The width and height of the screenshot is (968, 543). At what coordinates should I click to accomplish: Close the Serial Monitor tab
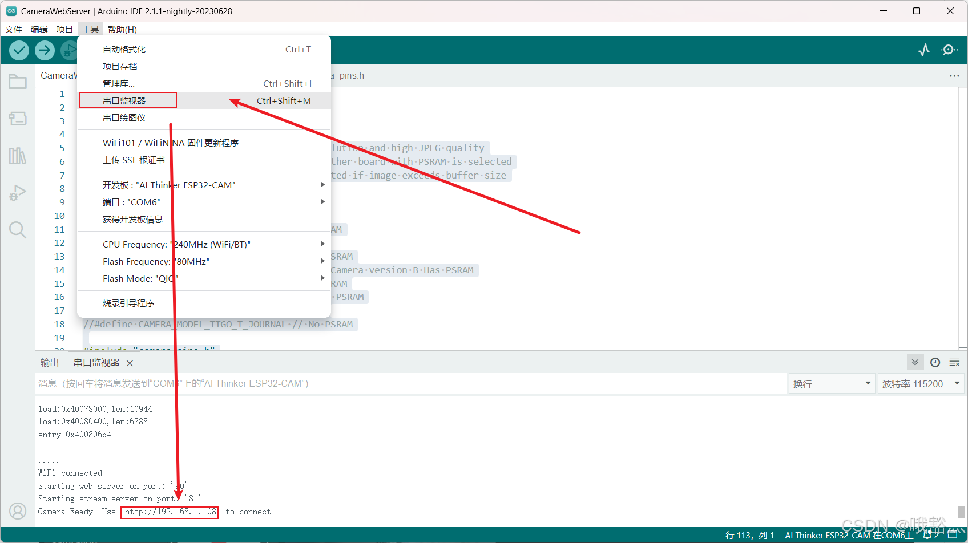pyautogui.click(x=130, y=363)
